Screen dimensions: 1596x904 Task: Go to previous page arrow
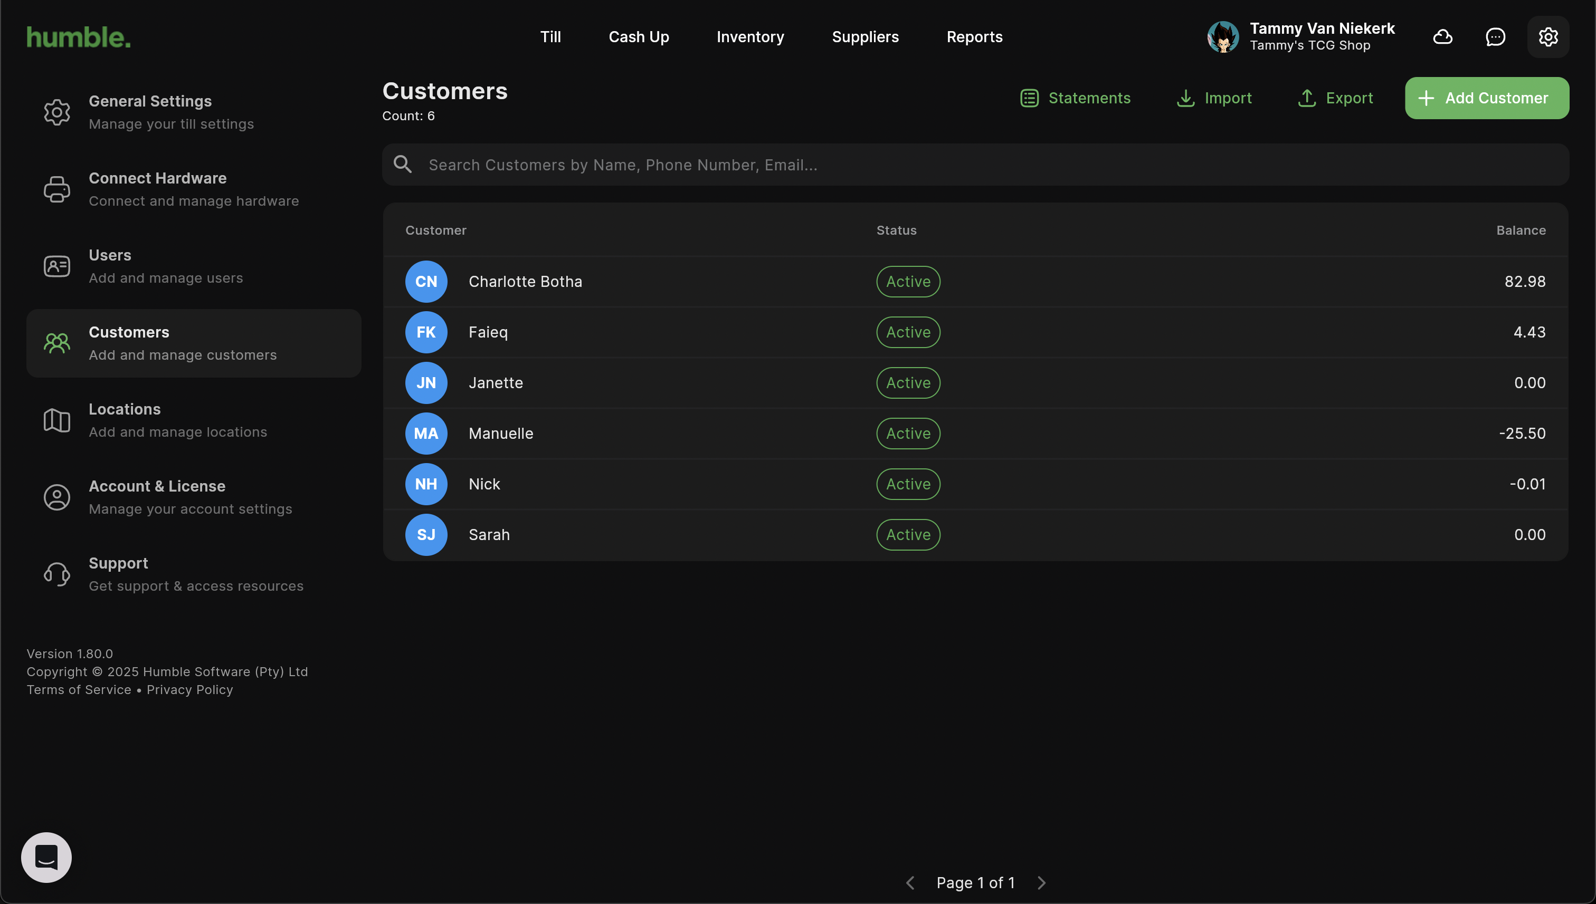coord(910,883)
